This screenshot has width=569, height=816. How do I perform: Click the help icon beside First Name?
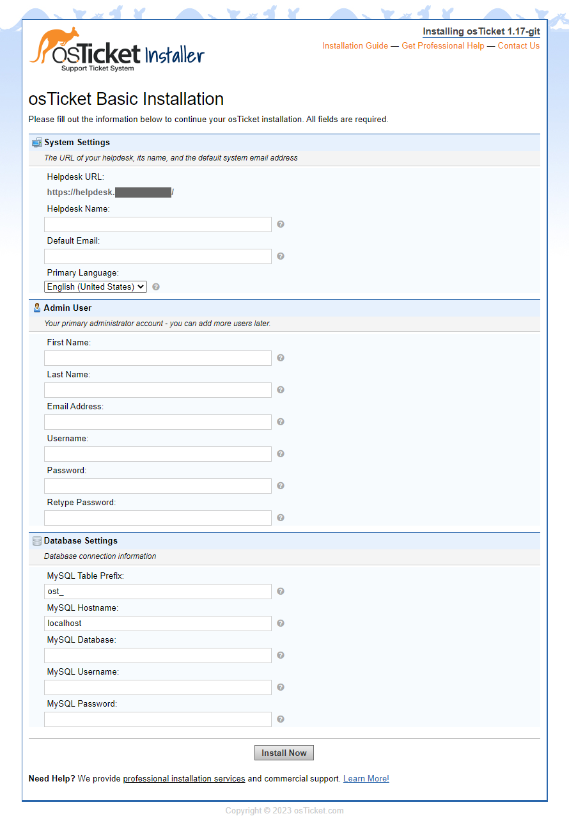click(x=281, y=358)
